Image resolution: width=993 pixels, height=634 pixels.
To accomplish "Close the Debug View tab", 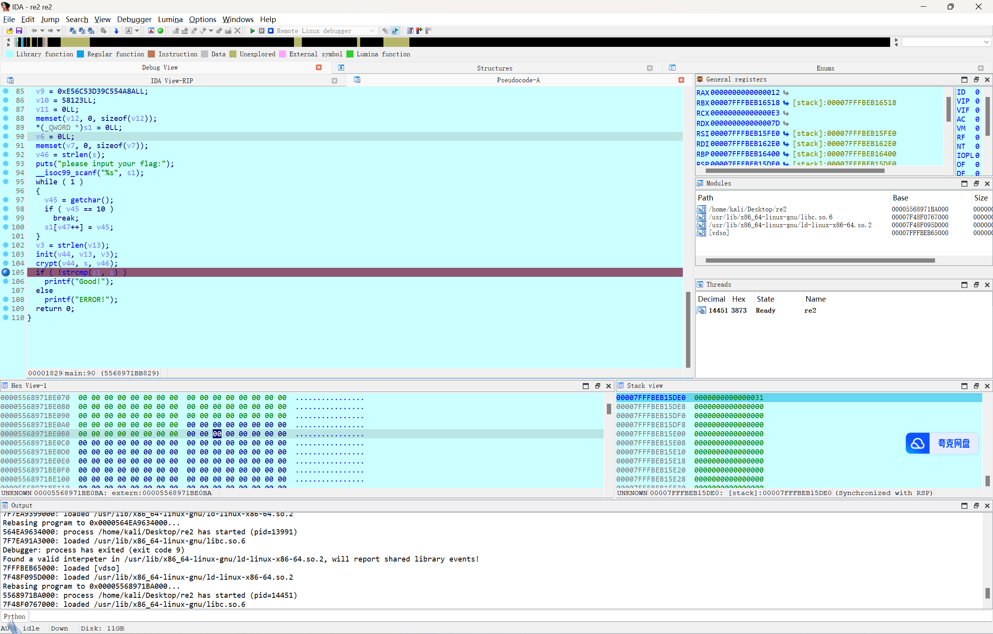I will point(318,68).
